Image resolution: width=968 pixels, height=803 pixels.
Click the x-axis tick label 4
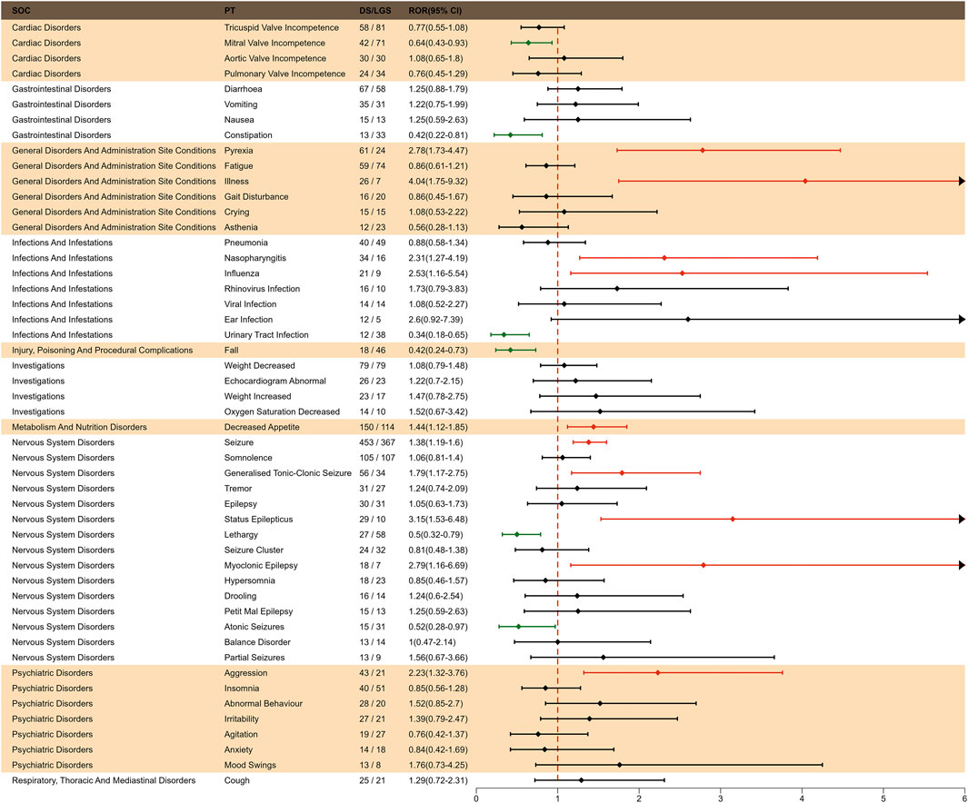tap(802, 798)
